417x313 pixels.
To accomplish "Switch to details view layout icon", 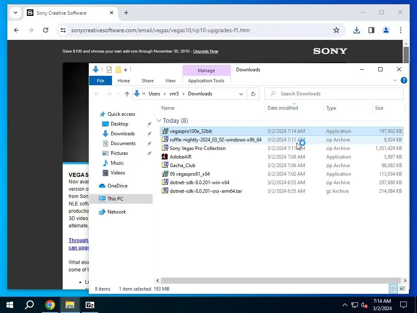I will click(x=394, y=289).
